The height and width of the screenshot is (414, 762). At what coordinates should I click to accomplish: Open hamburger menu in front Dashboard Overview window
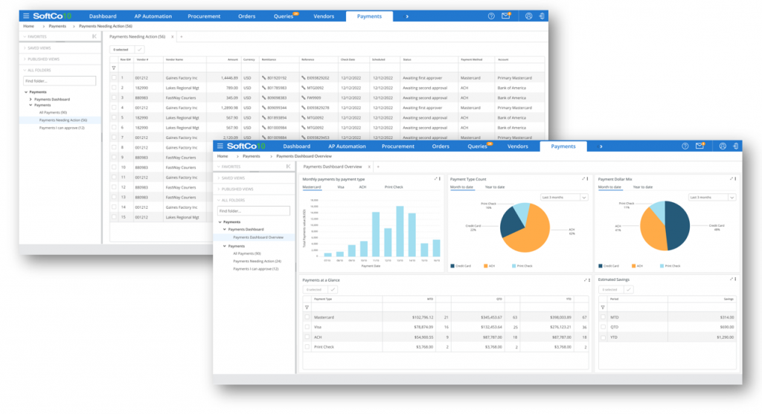point(220,146)
